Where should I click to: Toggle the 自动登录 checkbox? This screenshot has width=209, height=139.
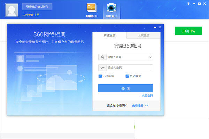point(127,76)
